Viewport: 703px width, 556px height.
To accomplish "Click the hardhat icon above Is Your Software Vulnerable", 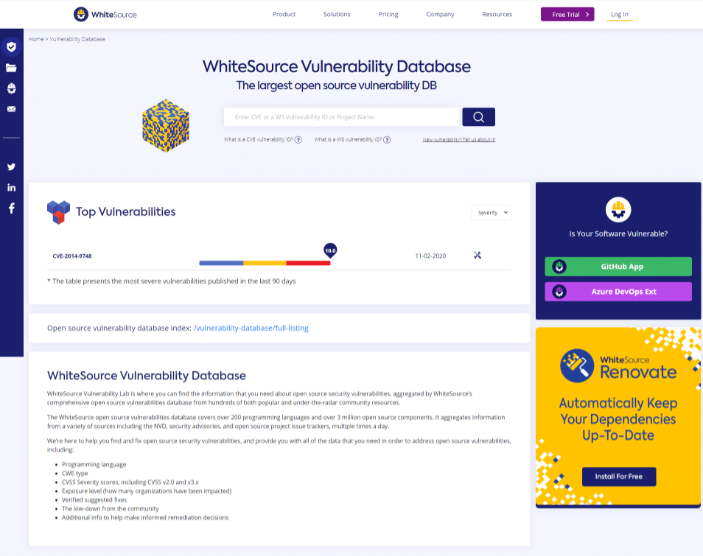I will [x=618, y=209].
